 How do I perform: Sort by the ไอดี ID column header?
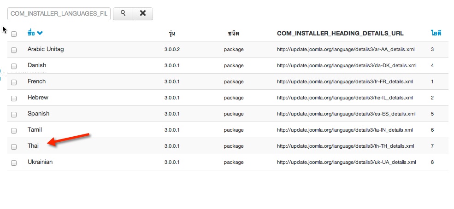436,33
